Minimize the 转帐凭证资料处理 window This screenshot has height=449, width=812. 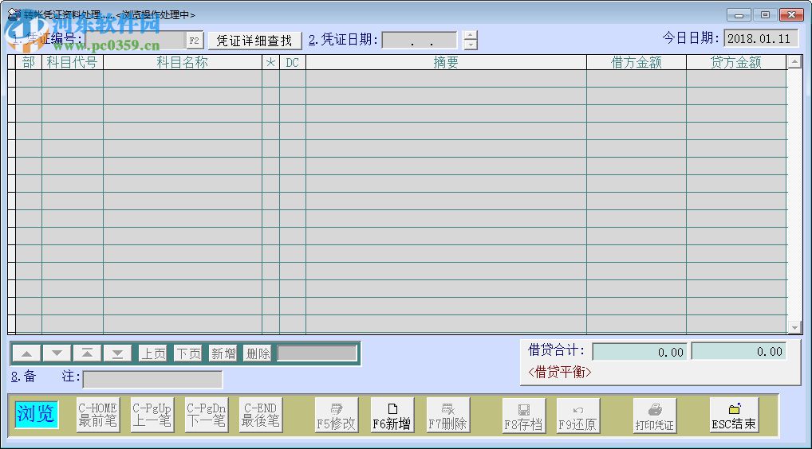tap(739, 14)
